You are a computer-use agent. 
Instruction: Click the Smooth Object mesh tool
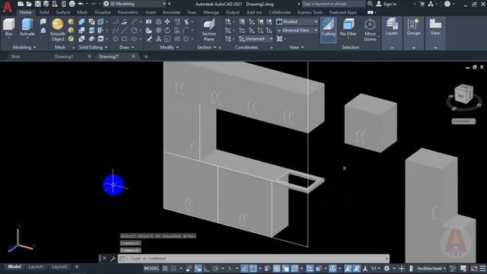click(x=58, y=30)
